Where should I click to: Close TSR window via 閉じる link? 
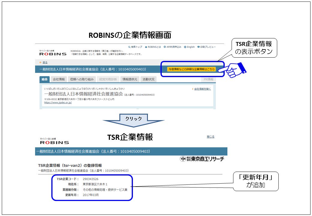(211, 136)
